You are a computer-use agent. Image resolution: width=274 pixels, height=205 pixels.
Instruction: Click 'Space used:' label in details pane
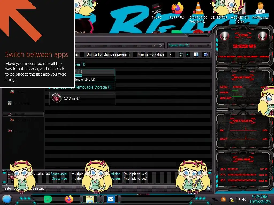click(x=59, y=174)
